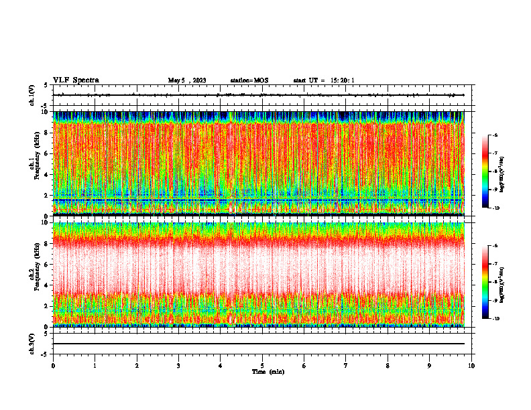
Task: Click time axis tick label "7"
Action: click(346, 366)
